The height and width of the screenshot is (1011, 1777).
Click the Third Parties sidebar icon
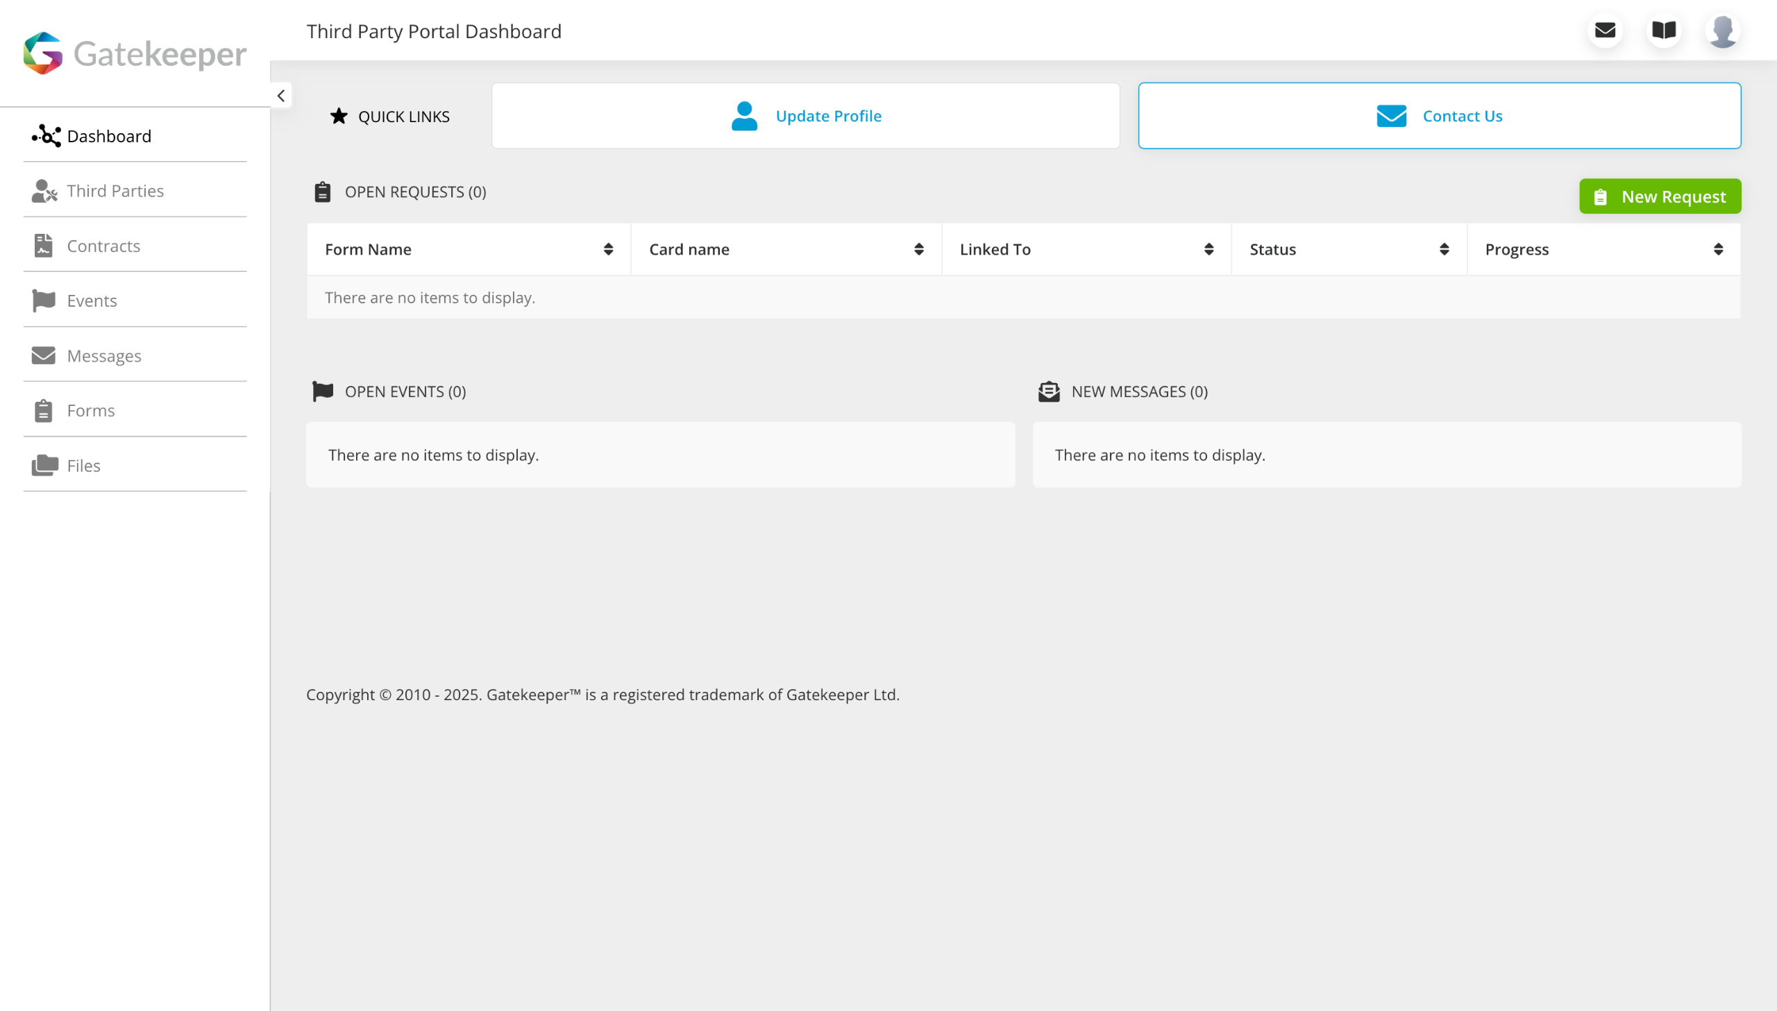point(44,191)
